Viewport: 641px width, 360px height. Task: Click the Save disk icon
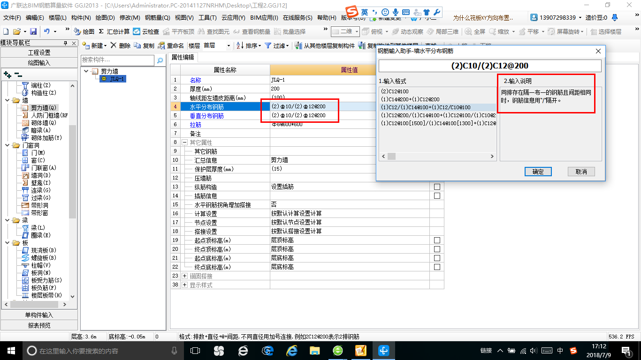coord(33,31)
